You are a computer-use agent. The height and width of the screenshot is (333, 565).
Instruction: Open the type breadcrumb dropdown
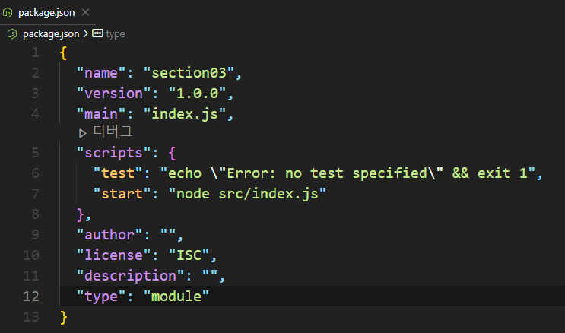116,34
